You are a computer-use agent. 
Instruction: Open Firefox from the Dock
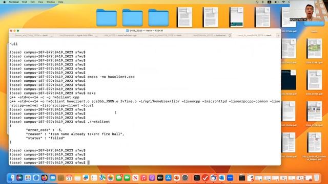[45, 178]
